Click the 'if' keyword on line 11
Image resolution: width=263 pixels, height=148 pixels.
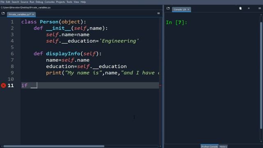(24, 86)
